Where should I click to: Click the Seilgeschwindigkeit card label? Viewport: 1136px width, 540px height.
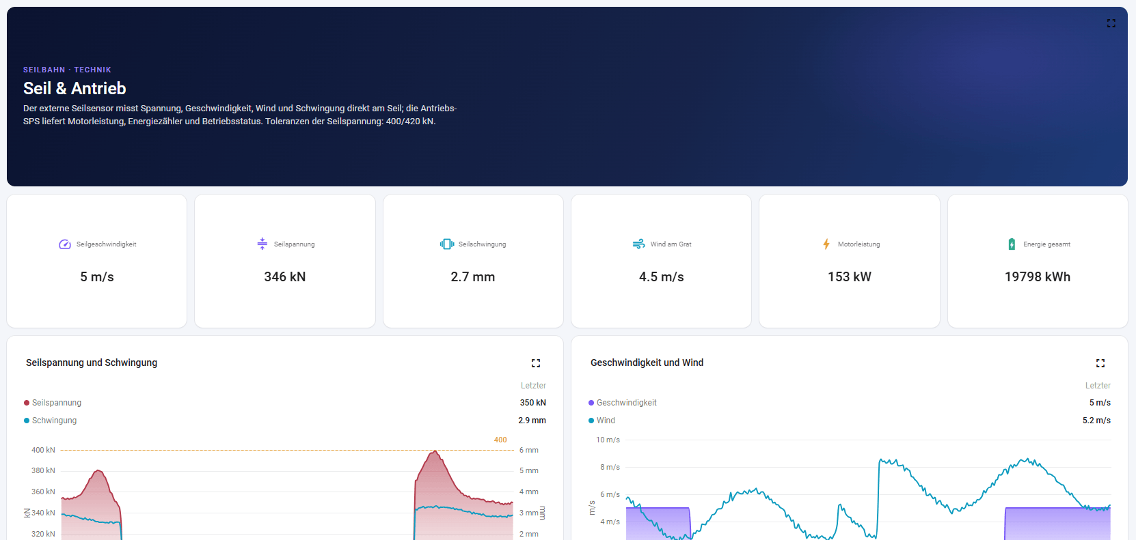[107, 244]
